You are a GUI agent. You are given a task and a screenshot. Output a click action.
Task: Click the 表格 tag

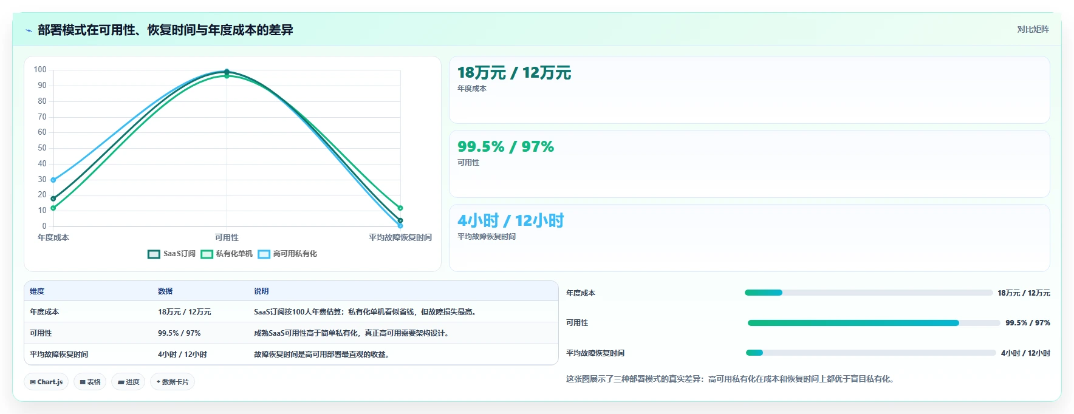tap(90, 382)
